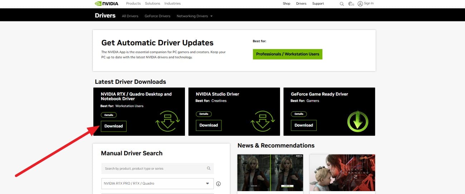The height and width of the screenshot is (194, 465).
Task: Click the search icon in Manual Driver Search
Action: [209, 168]
